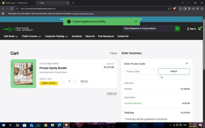Viewport: 205px width, 128px height.
Task: Decrease Private Equity Bundle quantity
Action: click(x=64, y=81)
